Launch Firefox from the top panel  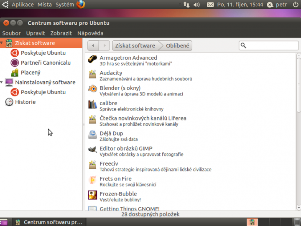(x=81, y=5)
